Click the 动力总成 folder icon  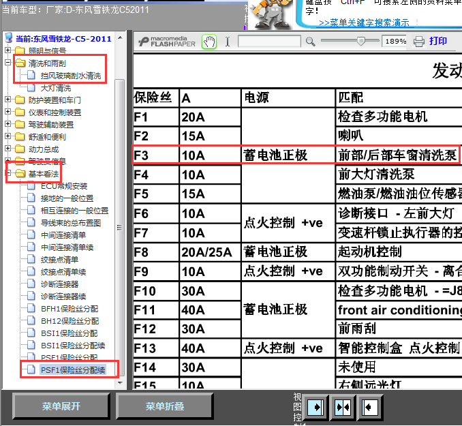20,149
